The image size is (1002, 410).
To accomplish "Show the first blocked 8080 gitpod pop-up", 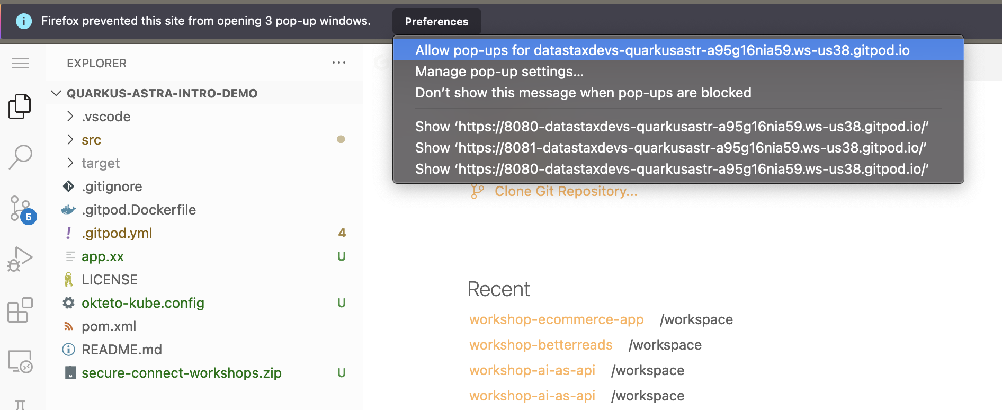I will [x=678, y=126].
